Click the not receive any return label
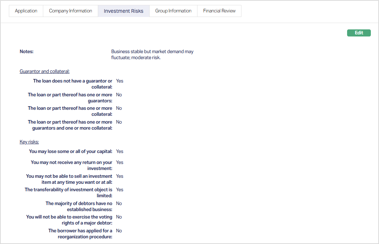 [71, 165]
